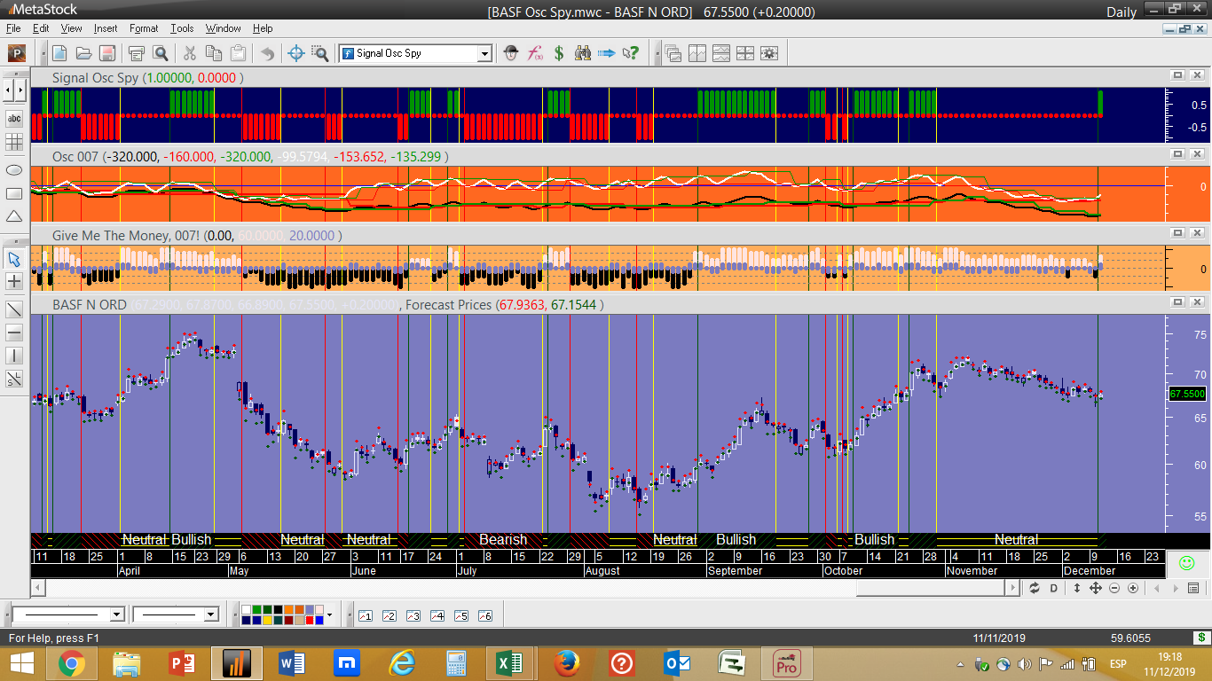Screen dimensions: 1212x681
Task: Expand the color palette dropdown arrow
Action: (329, 614)
